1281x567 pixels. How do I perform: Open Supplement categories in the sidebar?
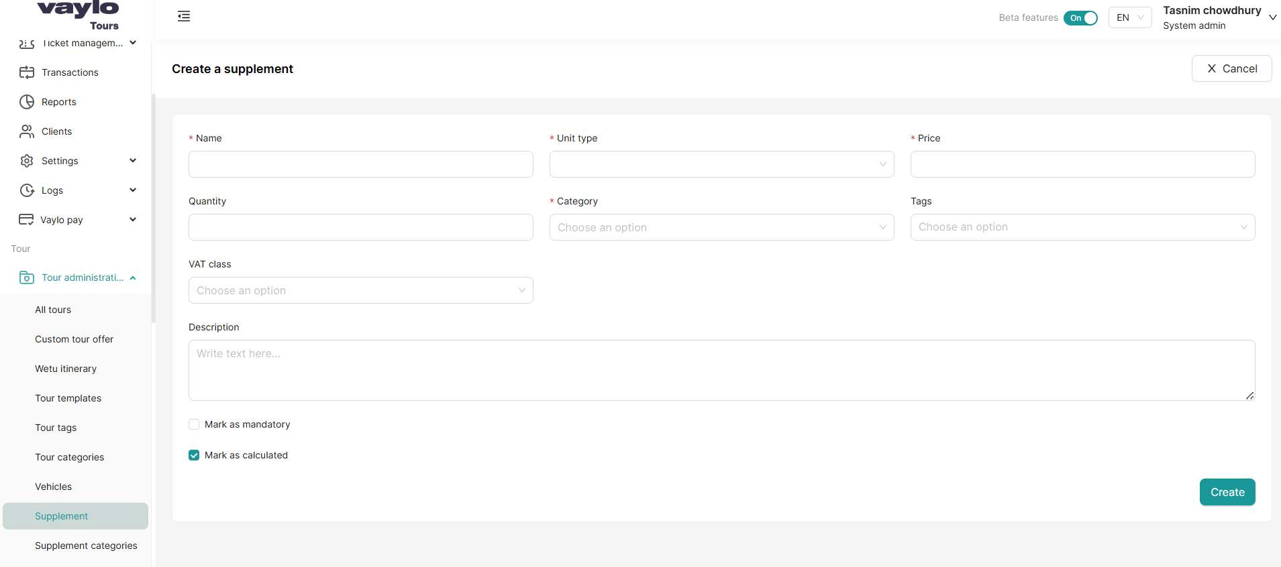tap(86, 546)
